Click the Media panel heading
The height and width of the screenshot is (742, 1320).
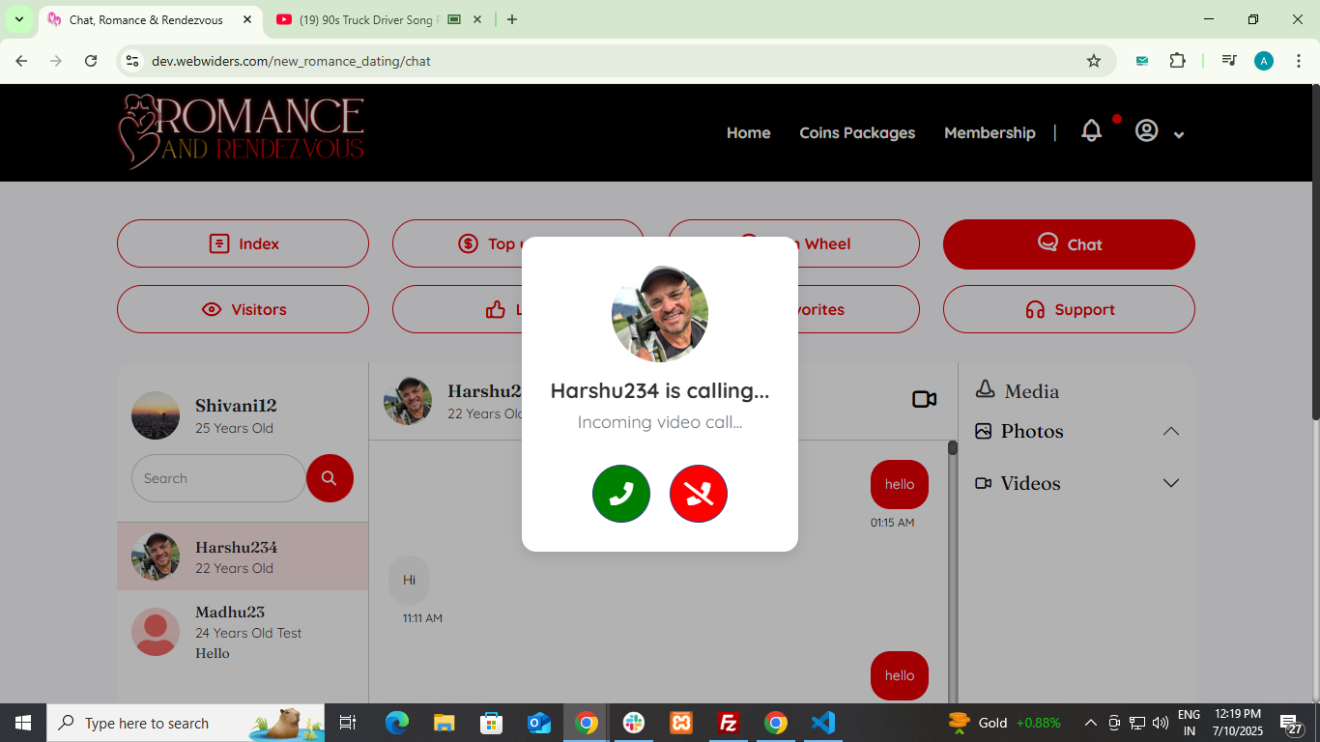click(x=1018, y=390)
